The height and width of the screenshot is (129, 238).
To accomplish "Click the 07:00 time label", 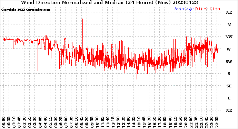I will pyautogui.click(x=66, y=122).
